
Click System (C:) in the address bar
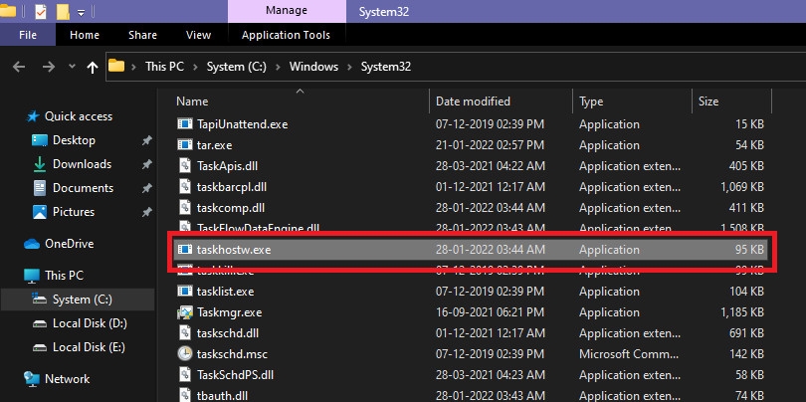(237, 67)
